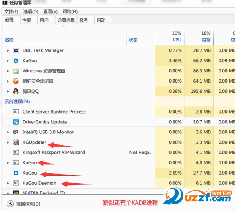Image resolution: width=235 pixels, height=211 pixels.
Task: Sort by the CPU column header
Action: point(177,40)
